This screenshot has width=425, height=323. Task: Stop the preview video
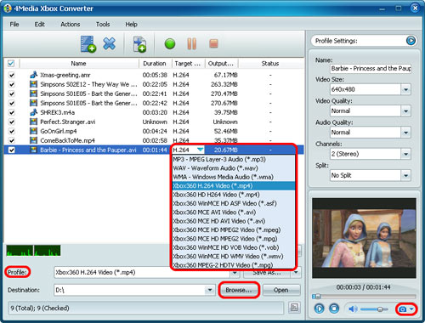[334, 309]
